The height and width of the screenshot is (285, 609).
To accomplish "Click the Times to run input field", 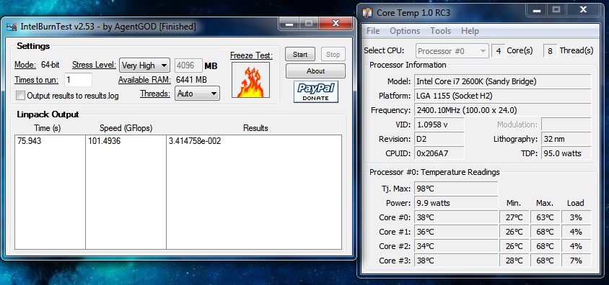I will coord(78,80).
